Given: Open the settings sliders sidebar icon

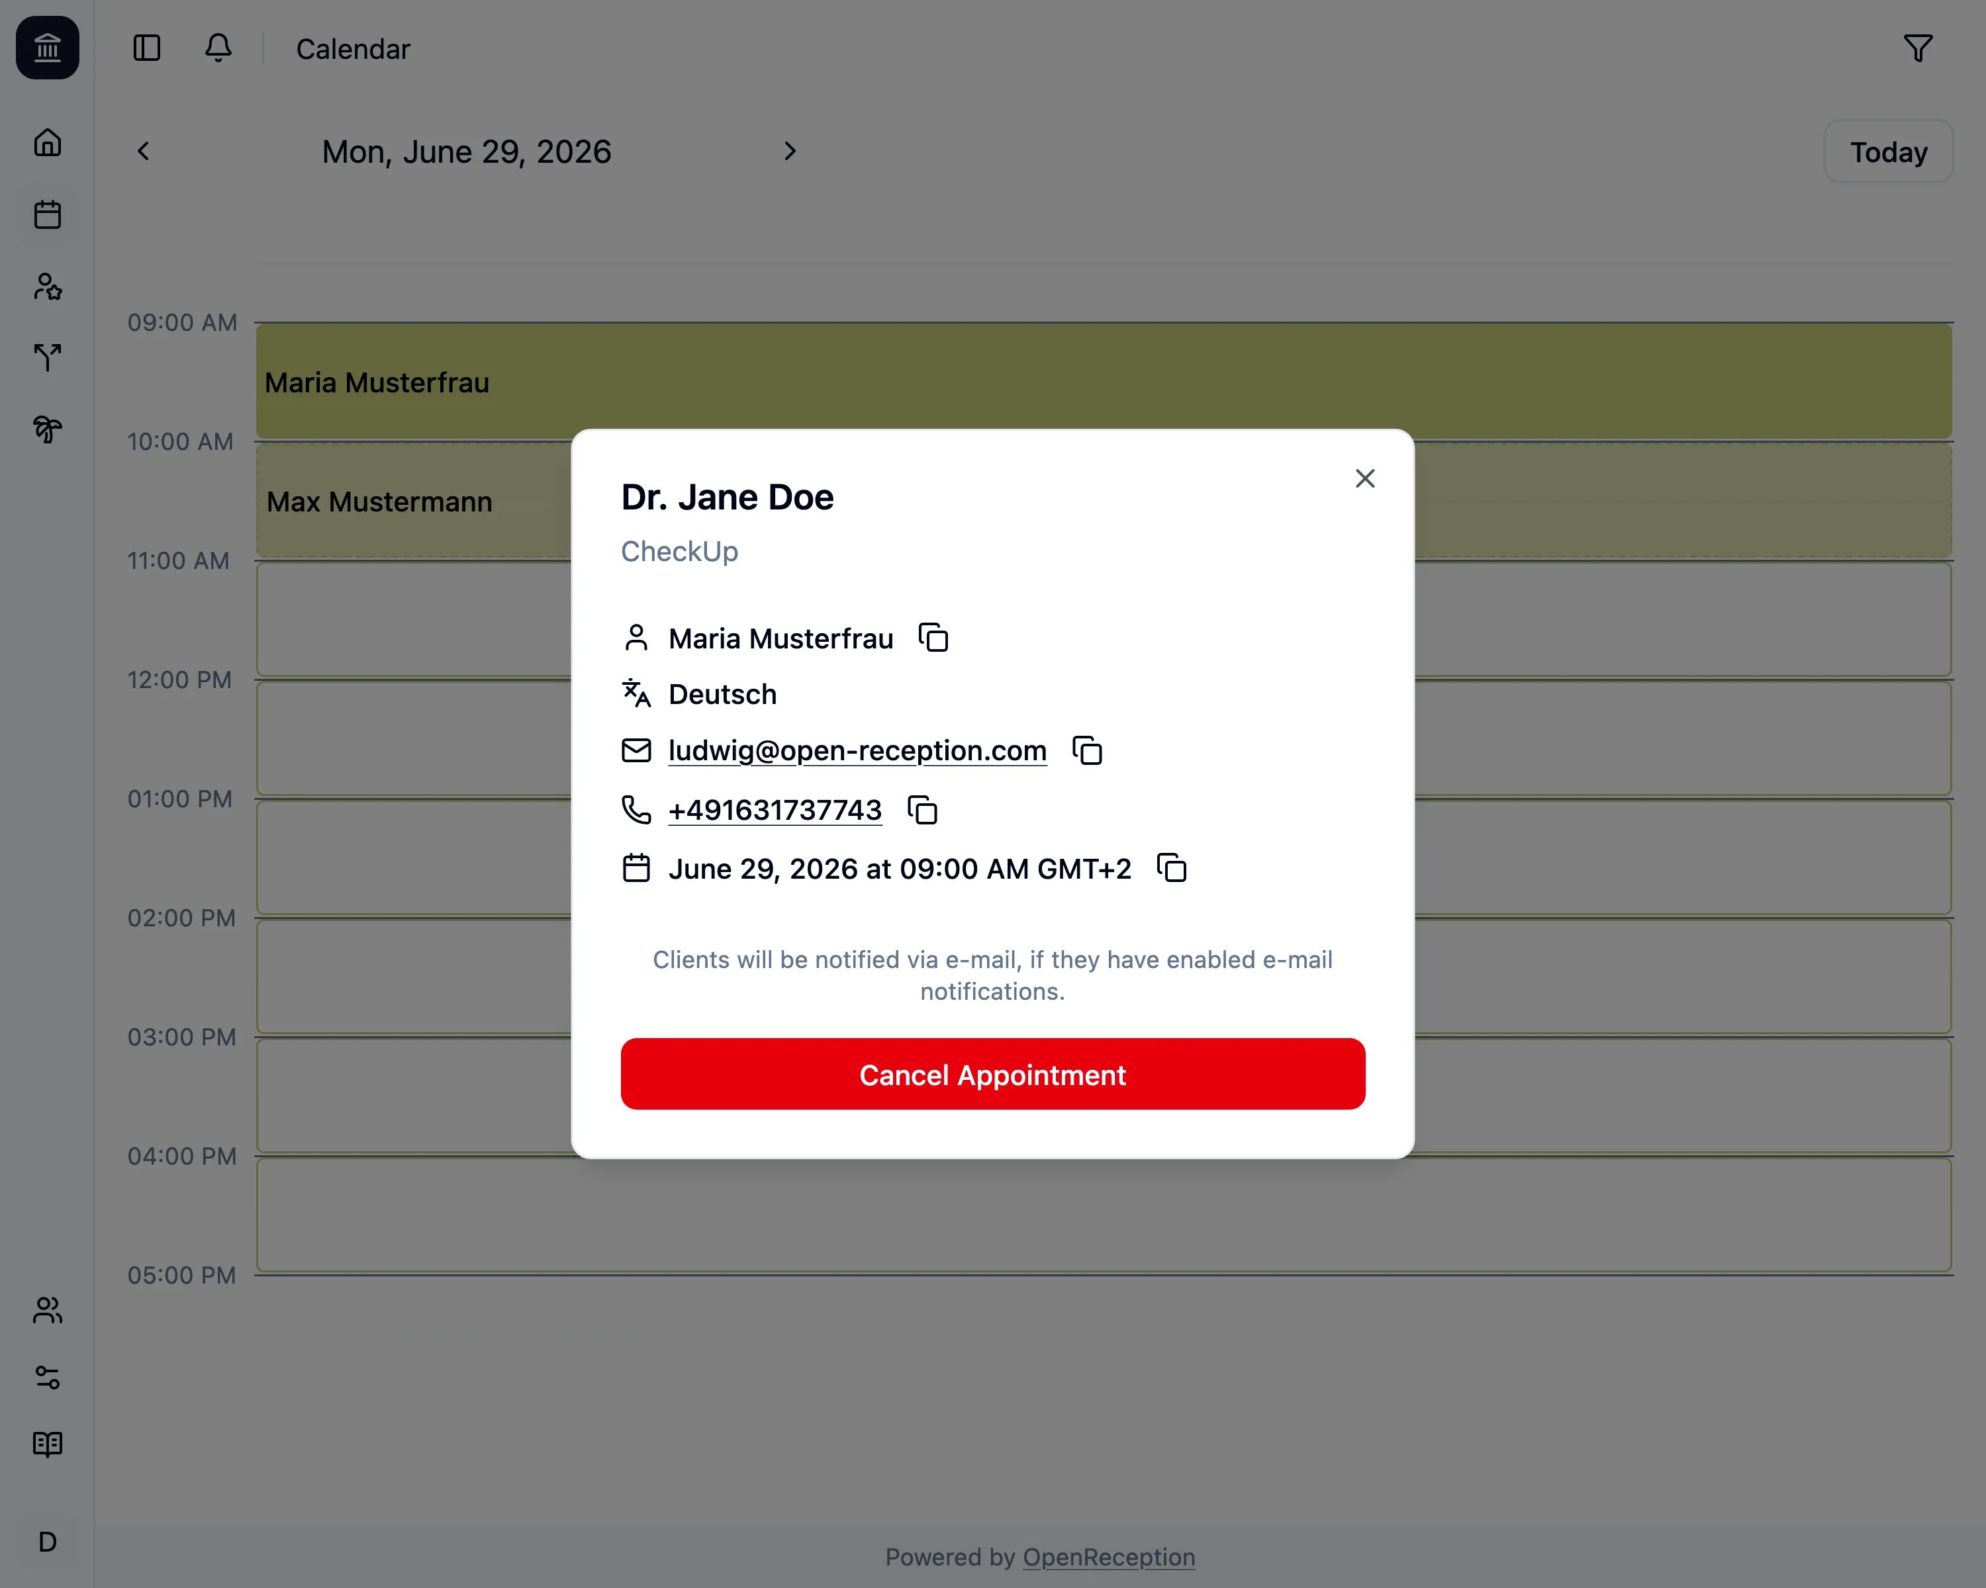Looking at the screenshot, I should coord(48,1377).
